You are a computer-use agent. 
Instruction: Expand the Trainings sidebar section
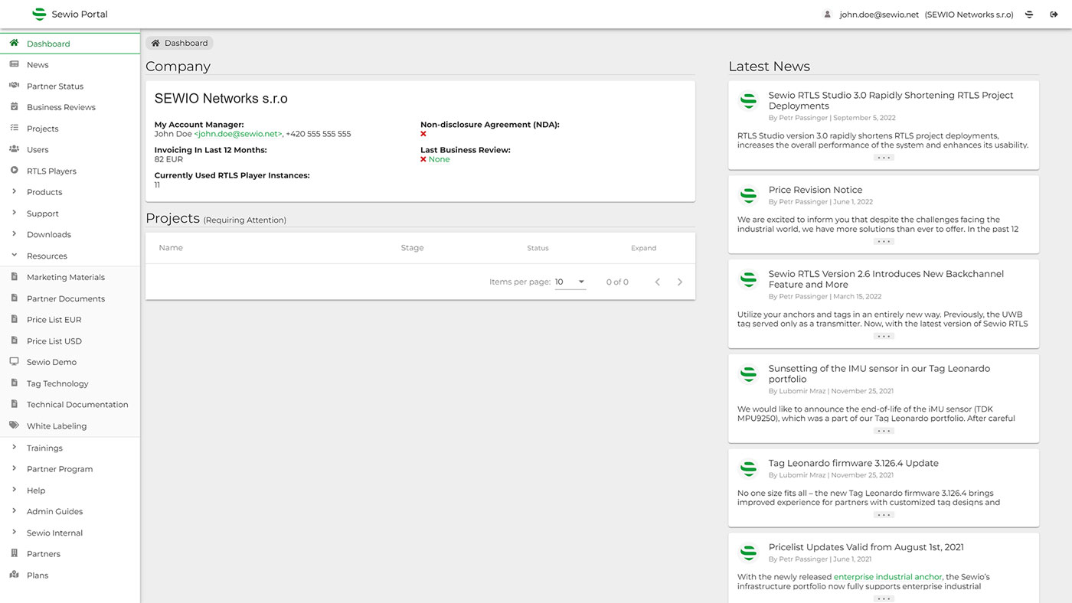(14, 448)
